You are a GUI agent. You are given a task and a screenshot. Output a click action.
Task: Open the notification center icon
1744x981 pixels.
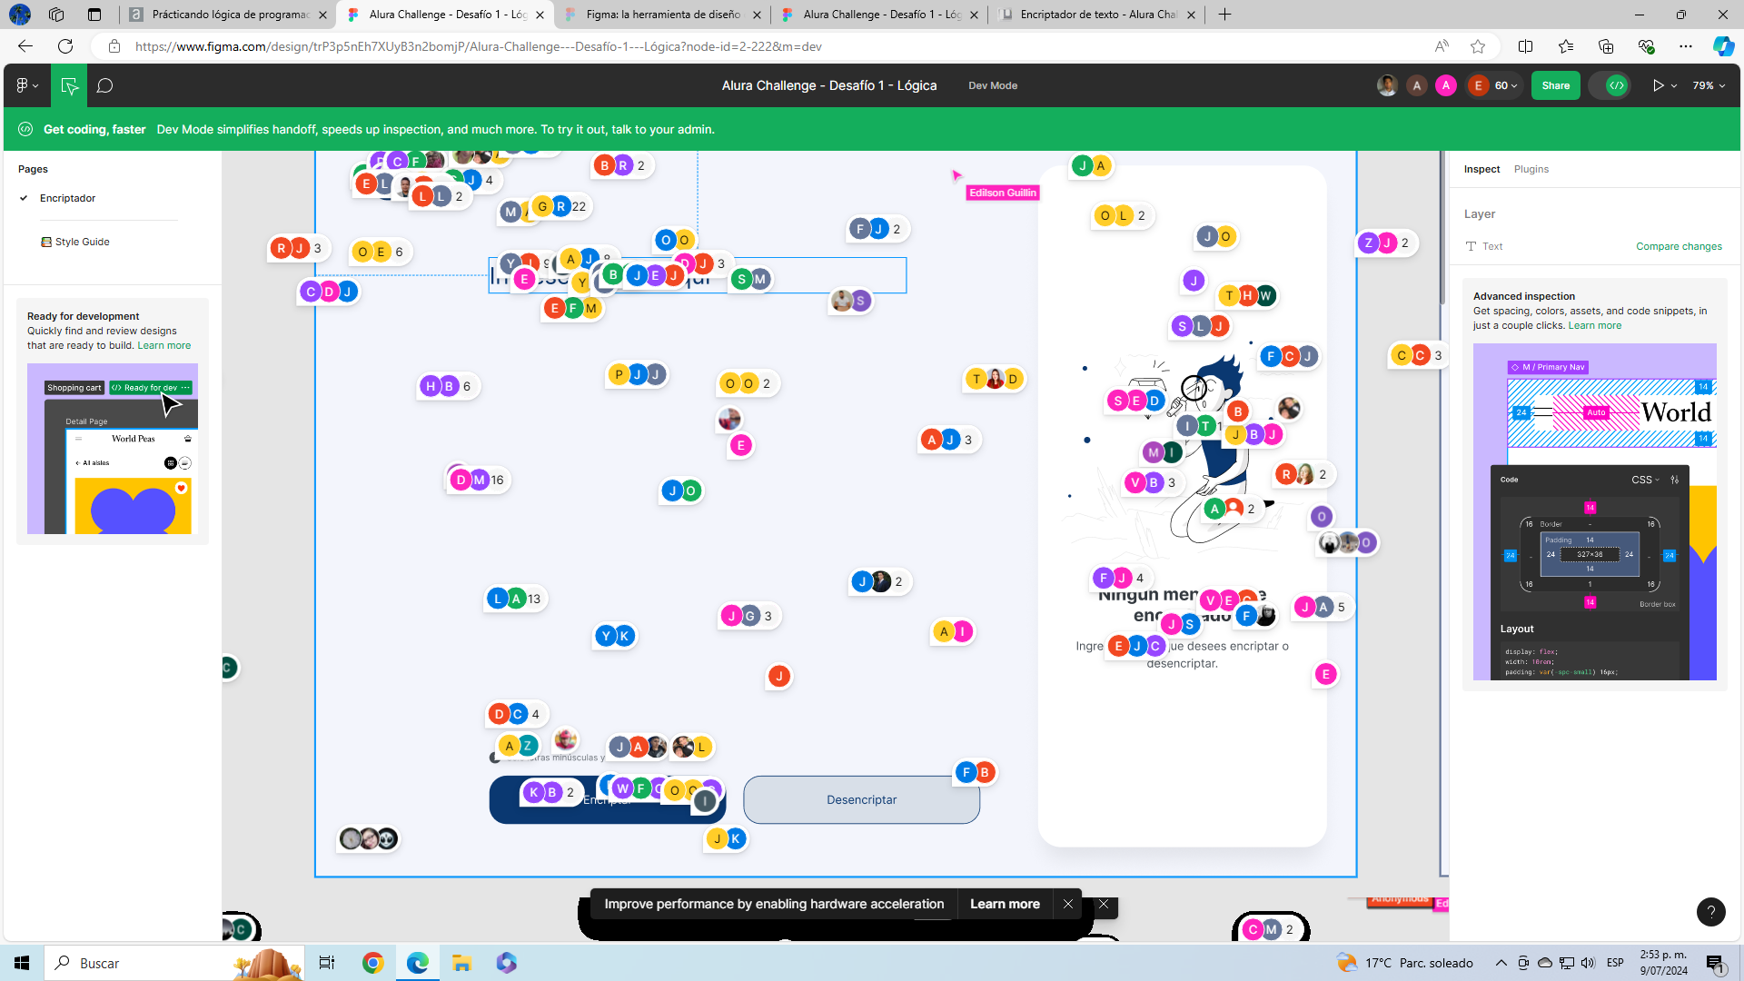(x=1715, y=964)
